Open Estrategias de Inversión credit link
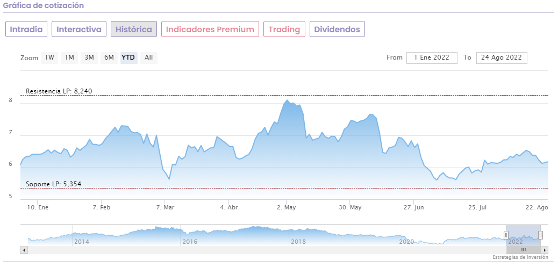This screenshot has height=269, width=558. (520, 257)
